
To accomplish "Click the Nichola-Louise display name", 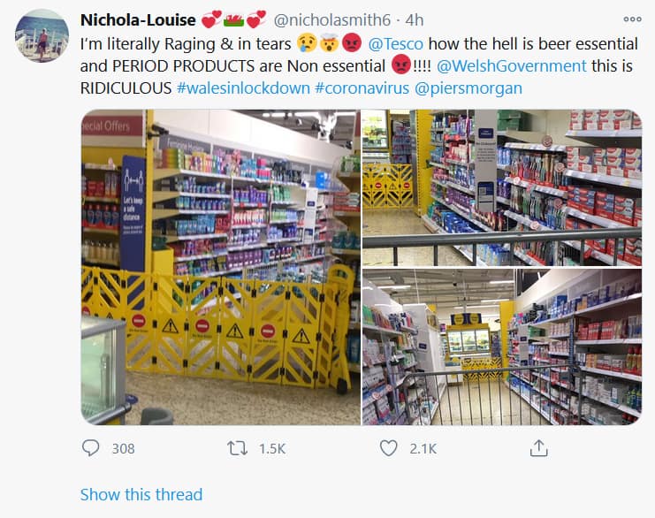I will [x=138, y=19].
